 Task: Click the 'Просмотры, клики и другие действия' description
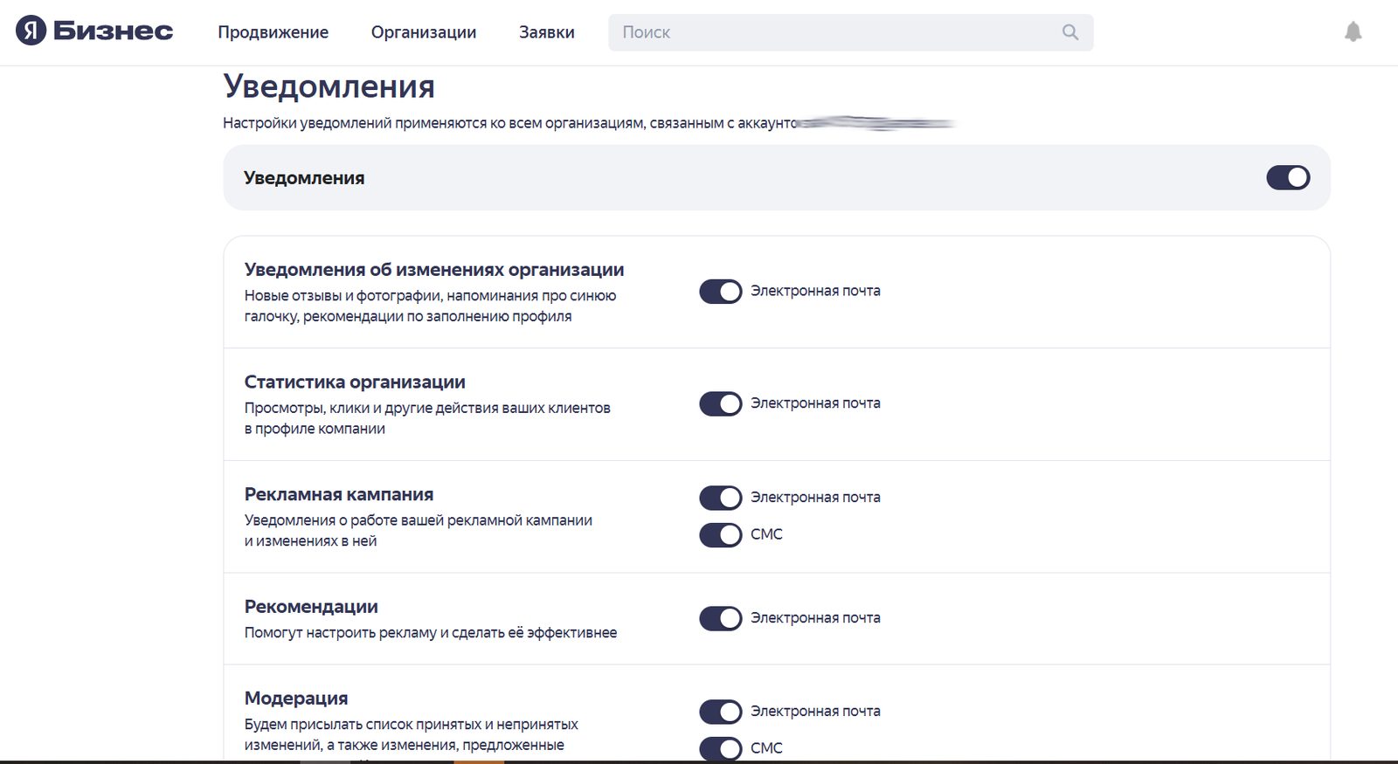(x=427, y=418)
